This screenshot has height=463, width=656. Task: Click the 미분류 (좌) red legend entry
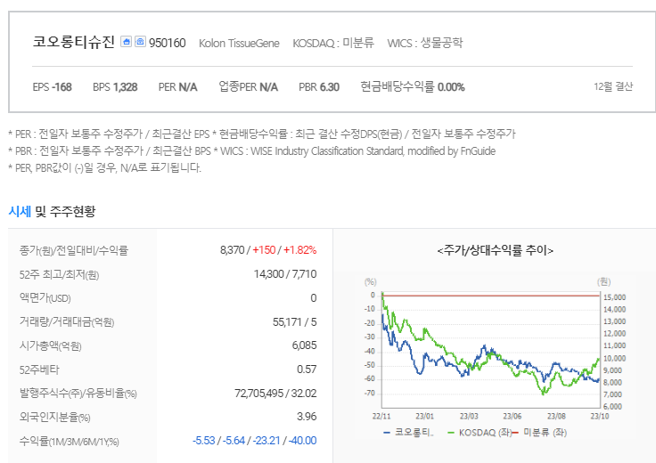coord(540,433)
